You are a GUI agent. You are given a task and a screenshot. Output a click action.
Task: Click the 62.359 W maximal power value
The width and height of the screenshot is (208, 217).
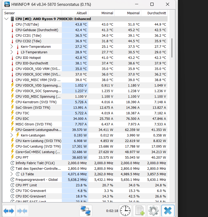(132, 130)
